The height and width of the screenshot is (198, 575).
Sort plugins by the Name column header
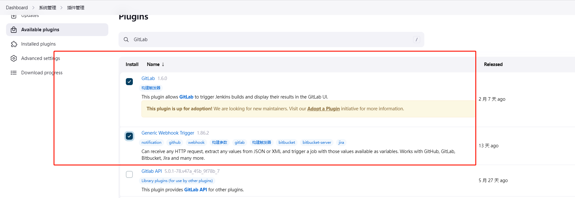(x=155, y=64)
